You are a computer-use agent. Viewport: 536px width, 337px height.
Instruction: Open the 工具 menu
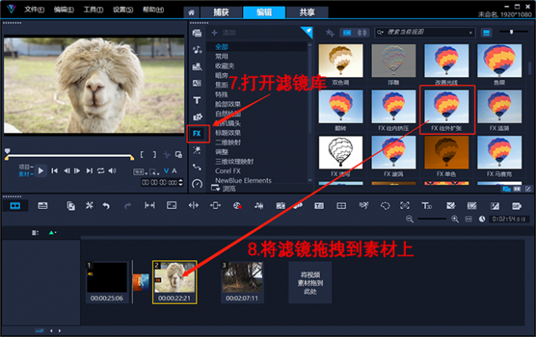coord(93,9)
